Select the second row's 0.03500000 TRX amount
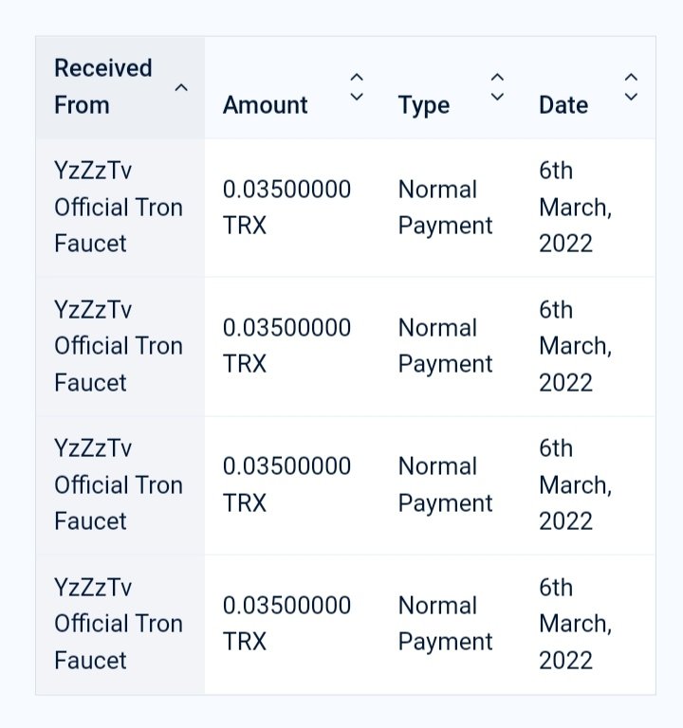This screenshot has width=683, height=728. pos(286,346)
